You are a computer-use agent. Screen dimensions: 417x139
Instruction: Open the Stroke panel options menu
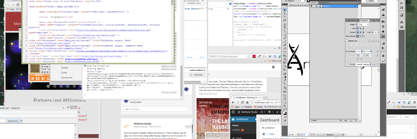(378, 21)
